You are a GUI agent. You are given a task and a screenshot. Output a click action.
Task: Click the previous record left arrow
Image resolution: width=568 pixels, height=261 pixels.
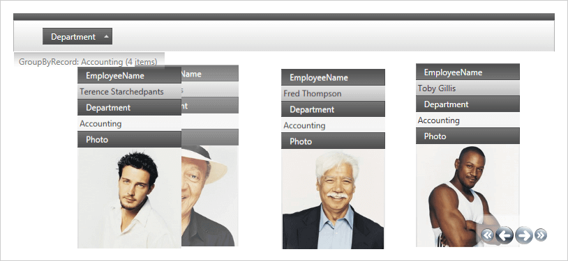point(505,235)
